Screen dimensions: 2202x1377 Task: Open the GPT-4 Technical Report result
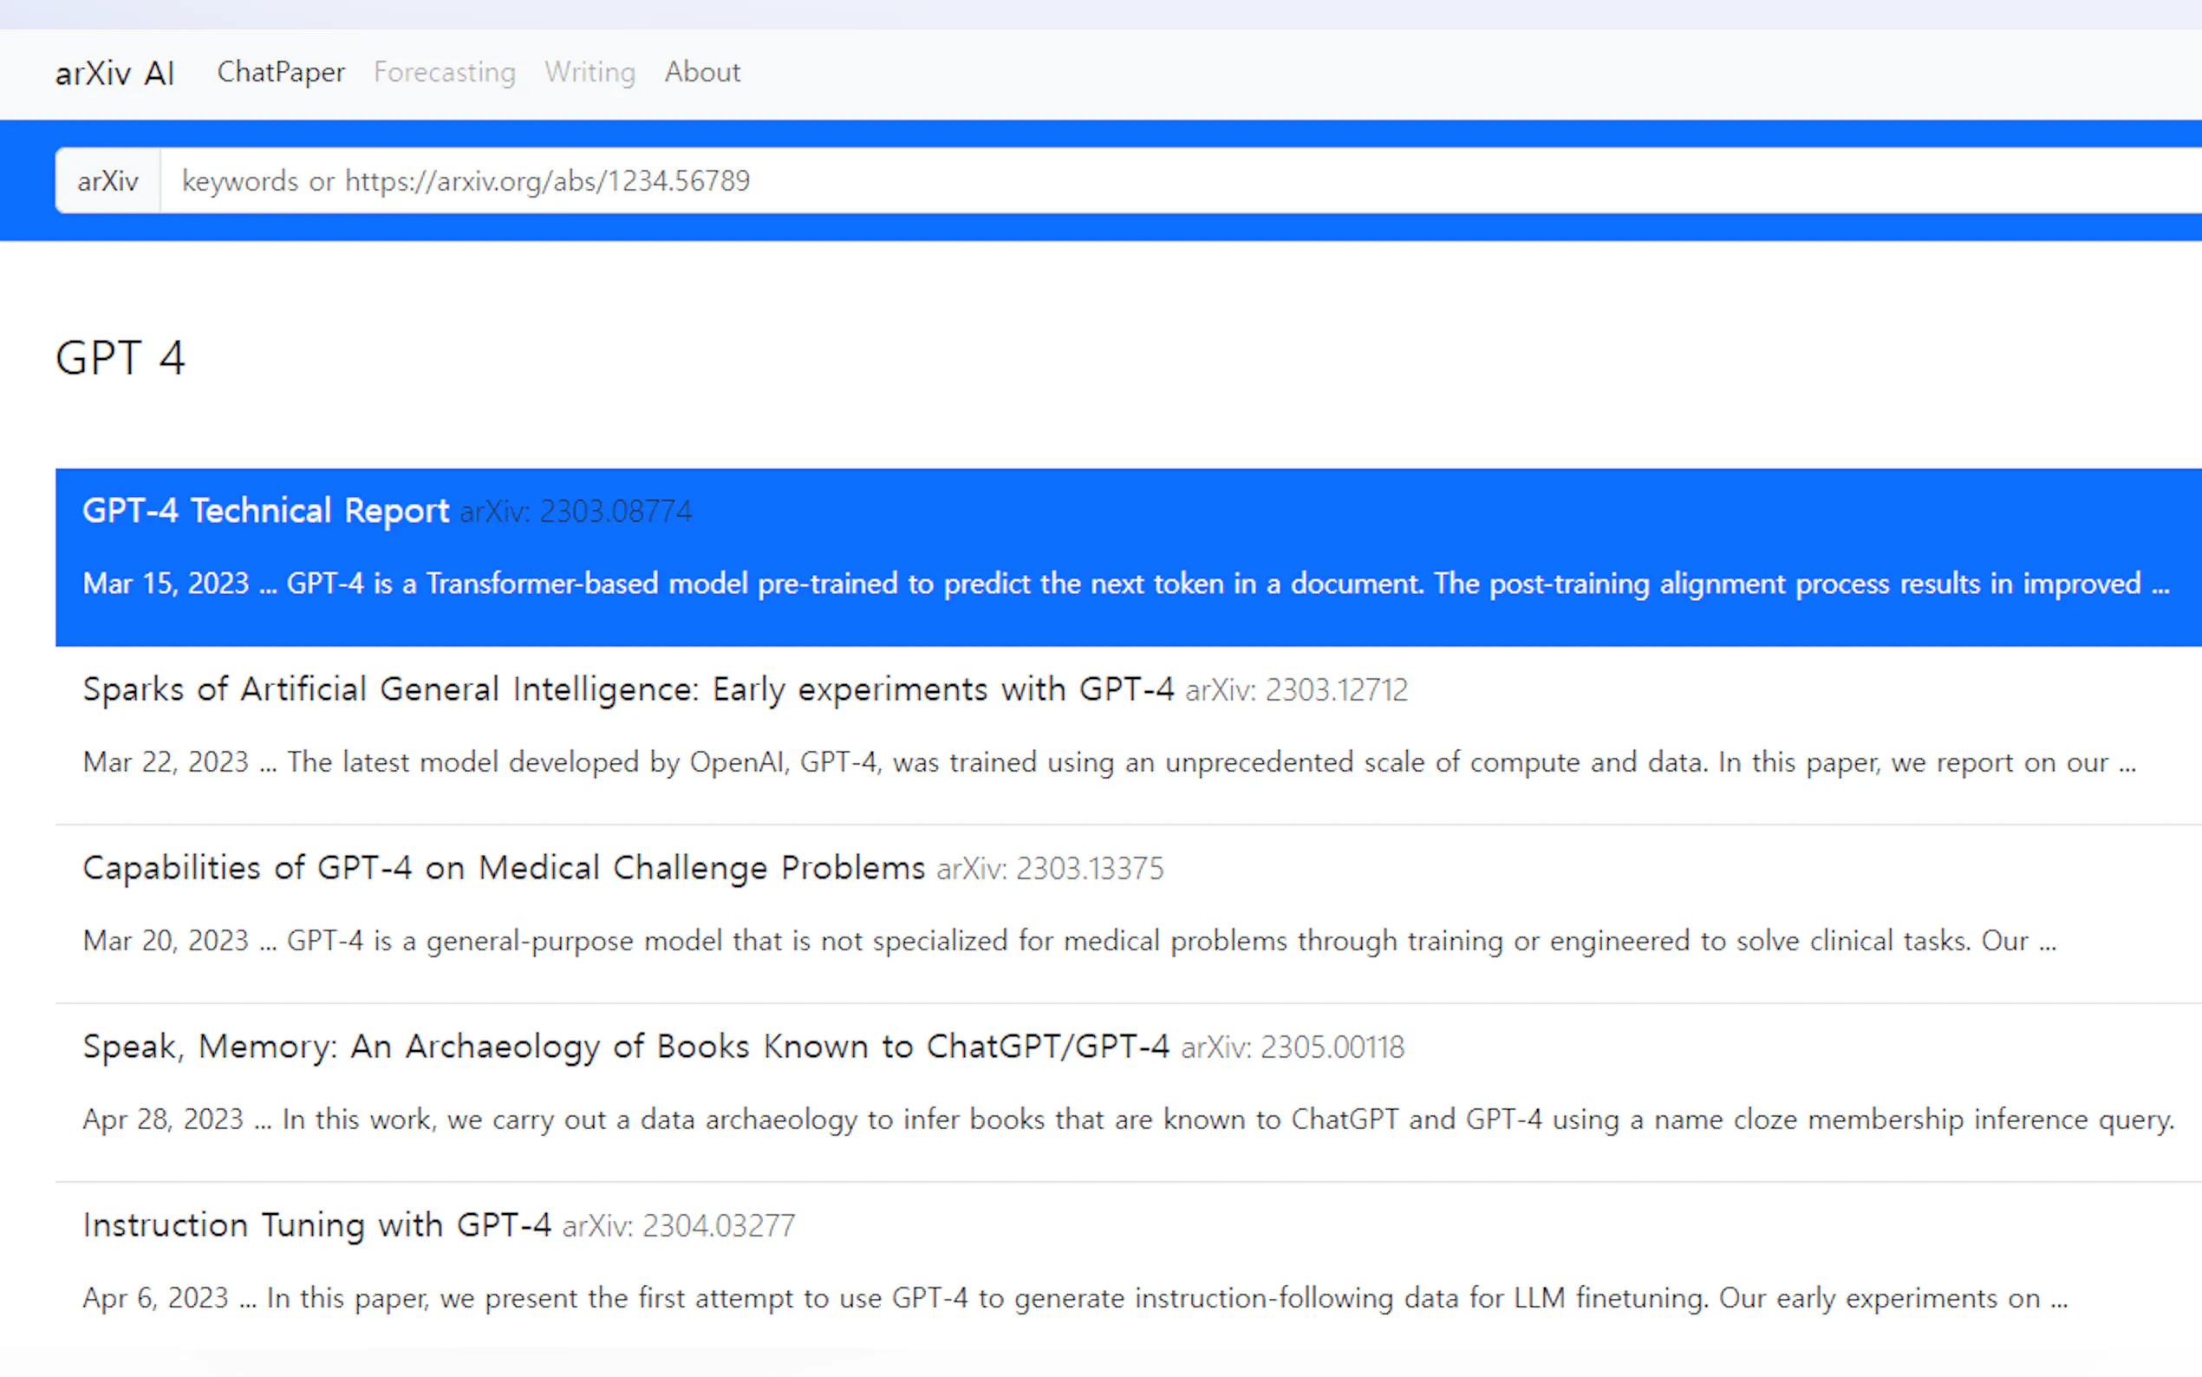[x=266, y=511]
